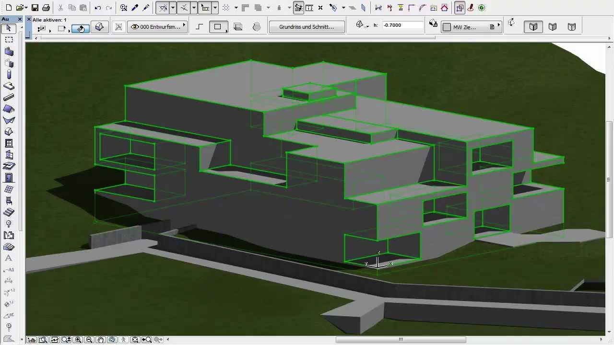
Task: Inject parameters with the syringe tool
Action: click(x=146, y=8)
